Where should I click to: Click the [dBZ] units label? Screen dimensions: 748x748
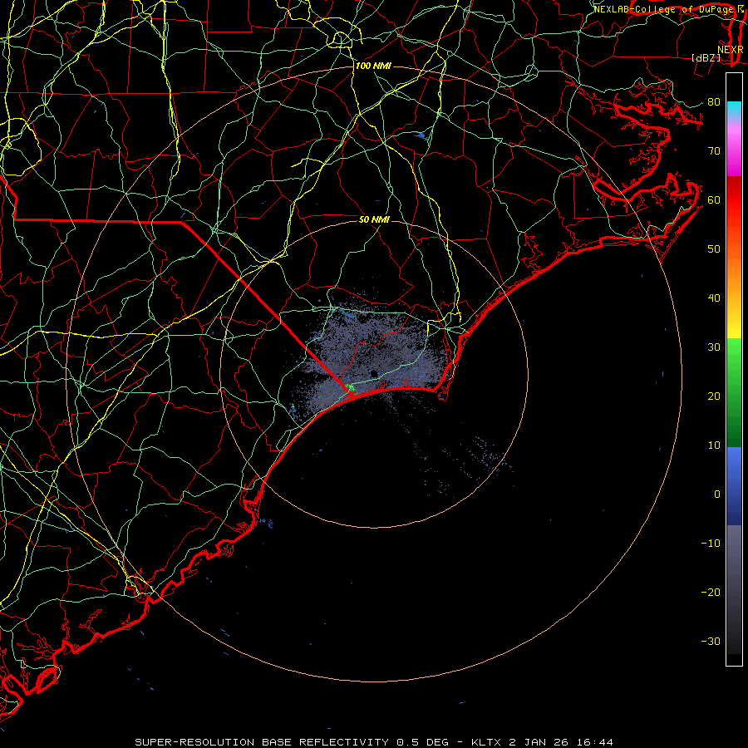(706, 57)
